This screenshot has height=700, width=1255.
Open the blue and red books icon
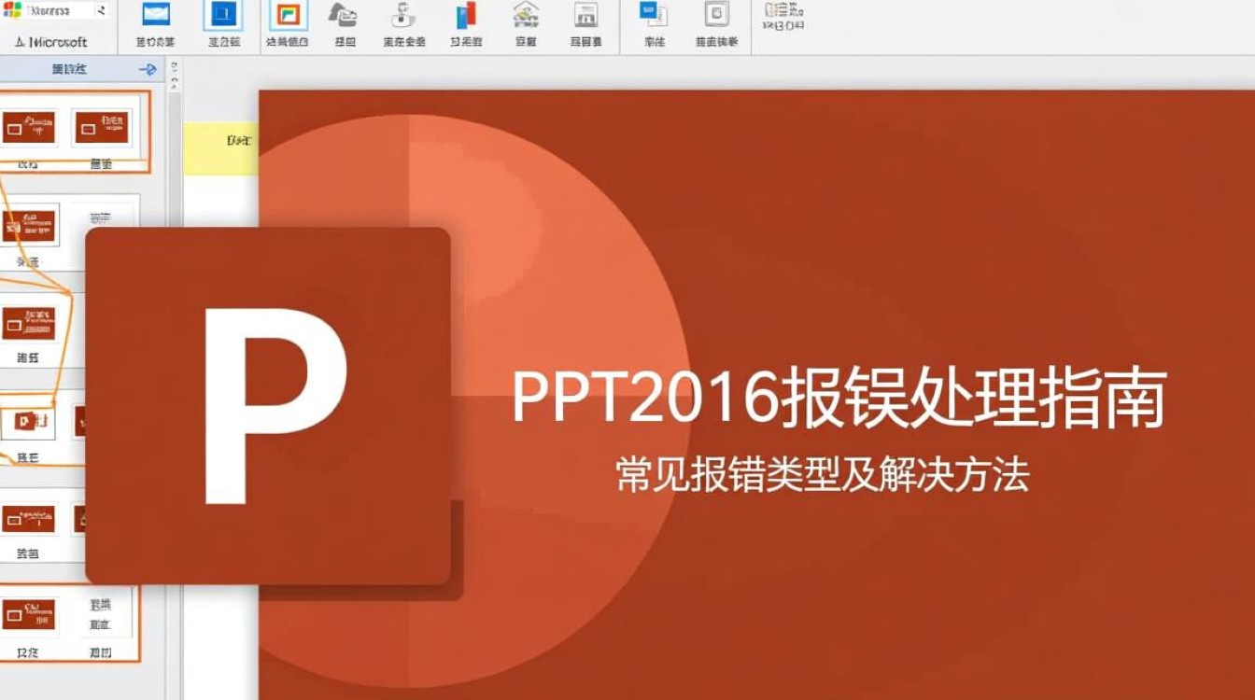(464, 15)
